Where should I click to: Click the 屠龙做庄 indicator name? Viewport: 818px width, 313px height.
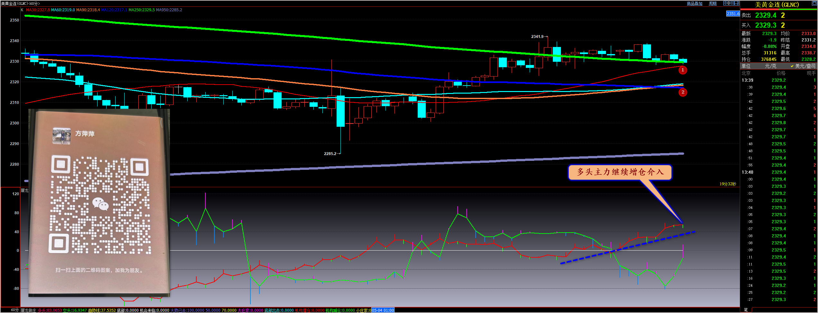tap(28, 310)
